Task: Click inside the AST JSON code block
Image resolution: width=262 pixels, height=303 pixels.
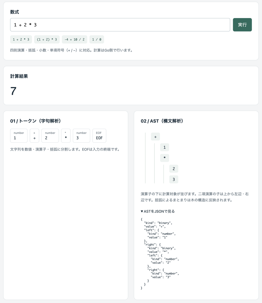Action: coord(160,254)
